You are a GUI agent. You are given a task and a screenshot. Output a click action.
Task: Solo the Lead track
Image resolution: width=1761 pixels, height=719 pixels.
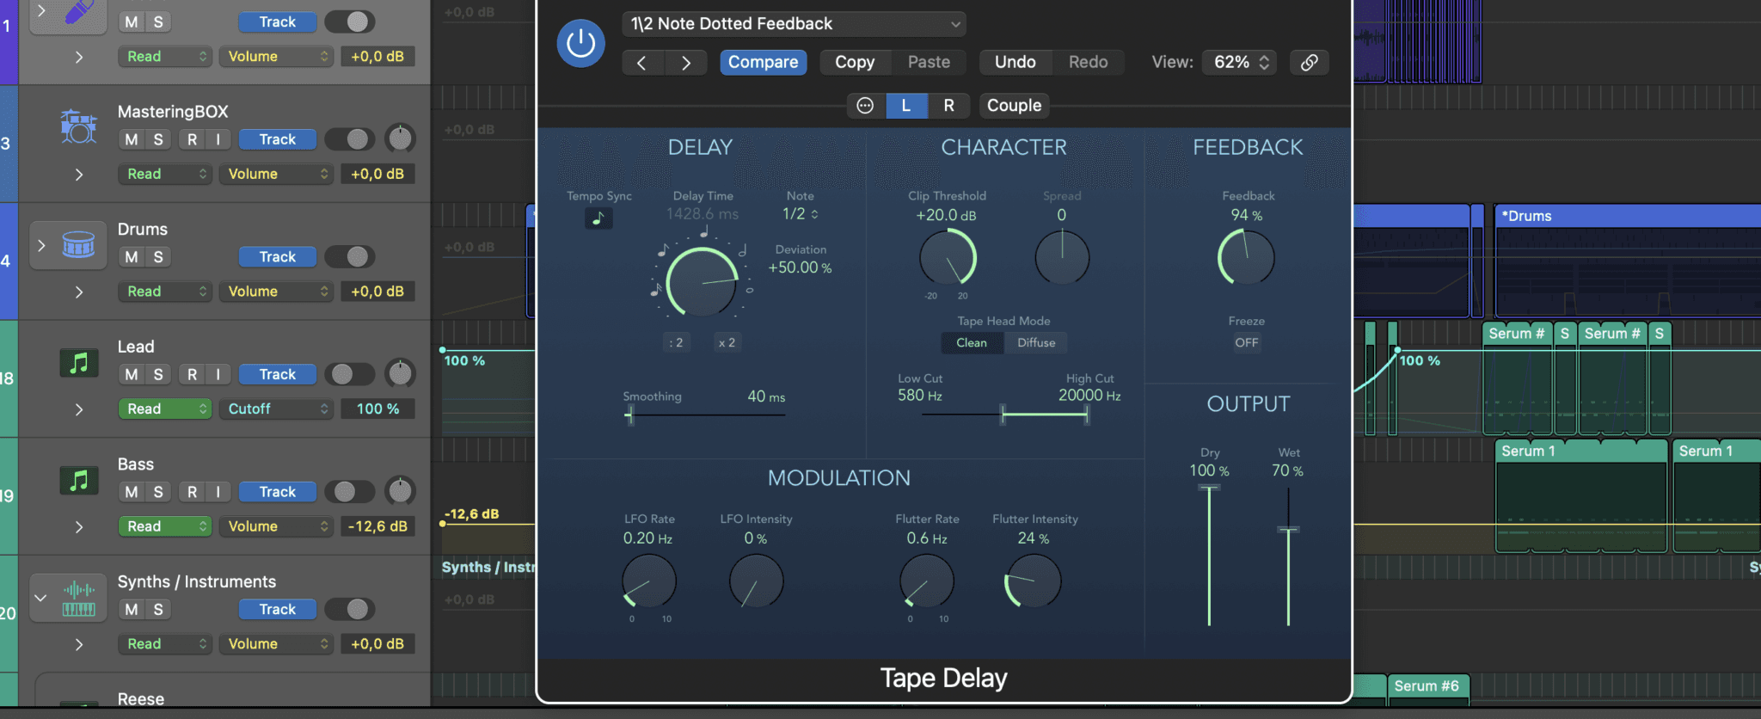point(158,374)
